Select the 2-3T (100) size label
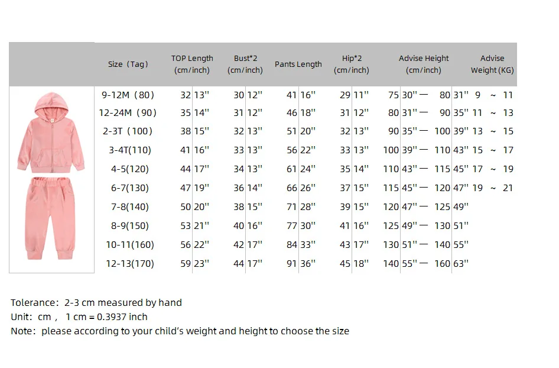Screen dimensions: 559x368 pos(128,131)
